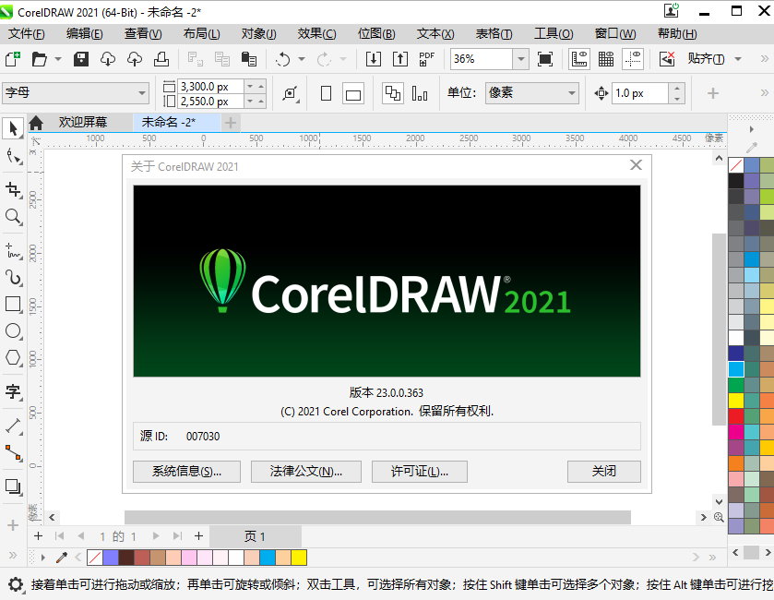
Task: Click the page width input field
Action: [210, 87]
